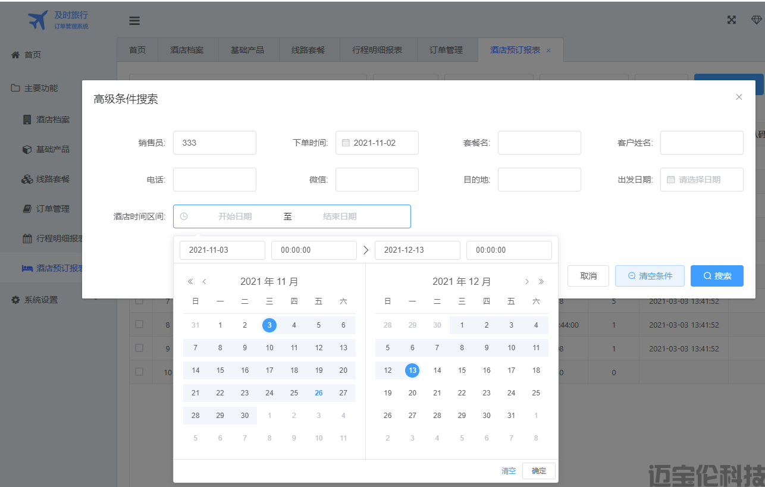Open the 酒店时间区间 range field

(x=292, y=216)
